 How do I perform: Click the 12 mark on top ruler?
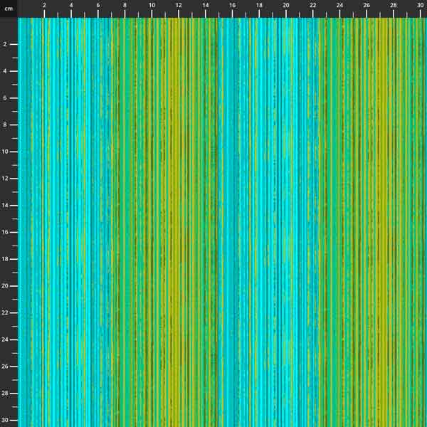coord(179,6)
